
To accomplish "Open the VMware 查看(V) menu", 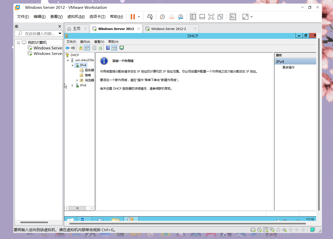I will (57, 17).
